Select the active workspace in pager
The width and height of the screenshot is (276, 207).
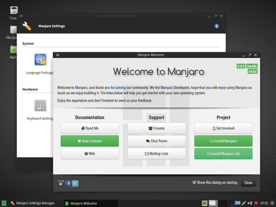(213, 203)
